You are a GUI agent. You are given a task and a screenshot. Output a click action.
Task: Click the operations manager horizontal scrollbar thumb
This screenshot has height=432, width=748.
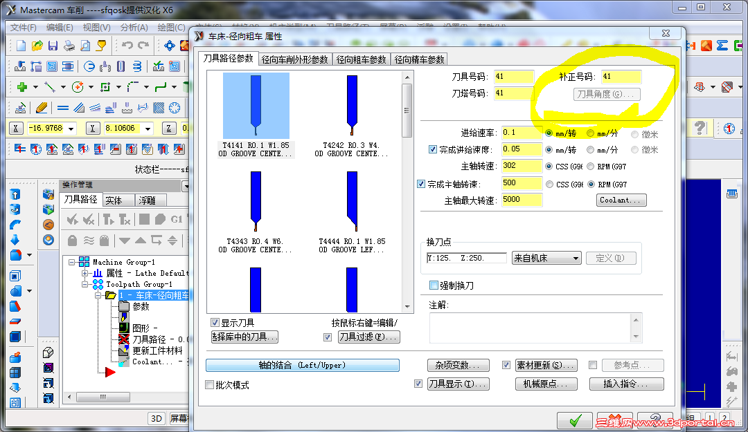coord(103,397)
